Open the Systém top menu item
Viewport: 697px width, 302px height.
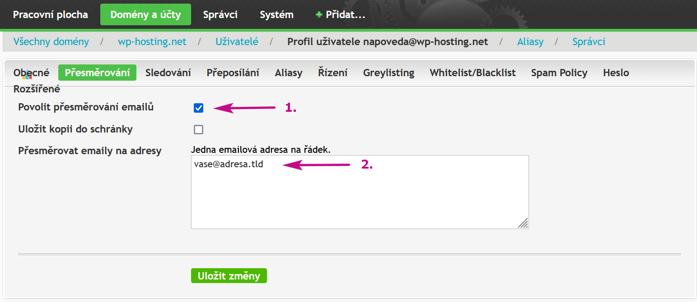click(x=276, y=14)
